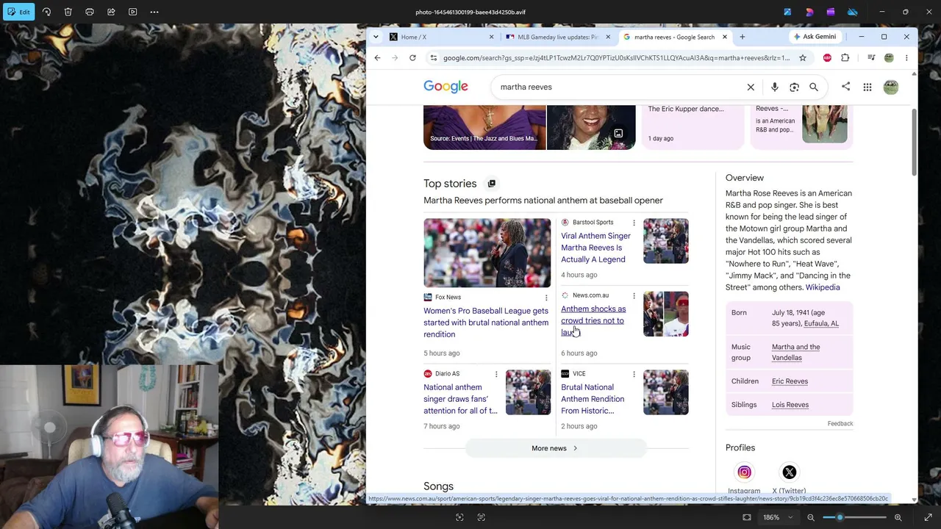Screen dimensions: 941x529
Task: Click the Fox News story thumbnail image
Action: pos(487,253)
